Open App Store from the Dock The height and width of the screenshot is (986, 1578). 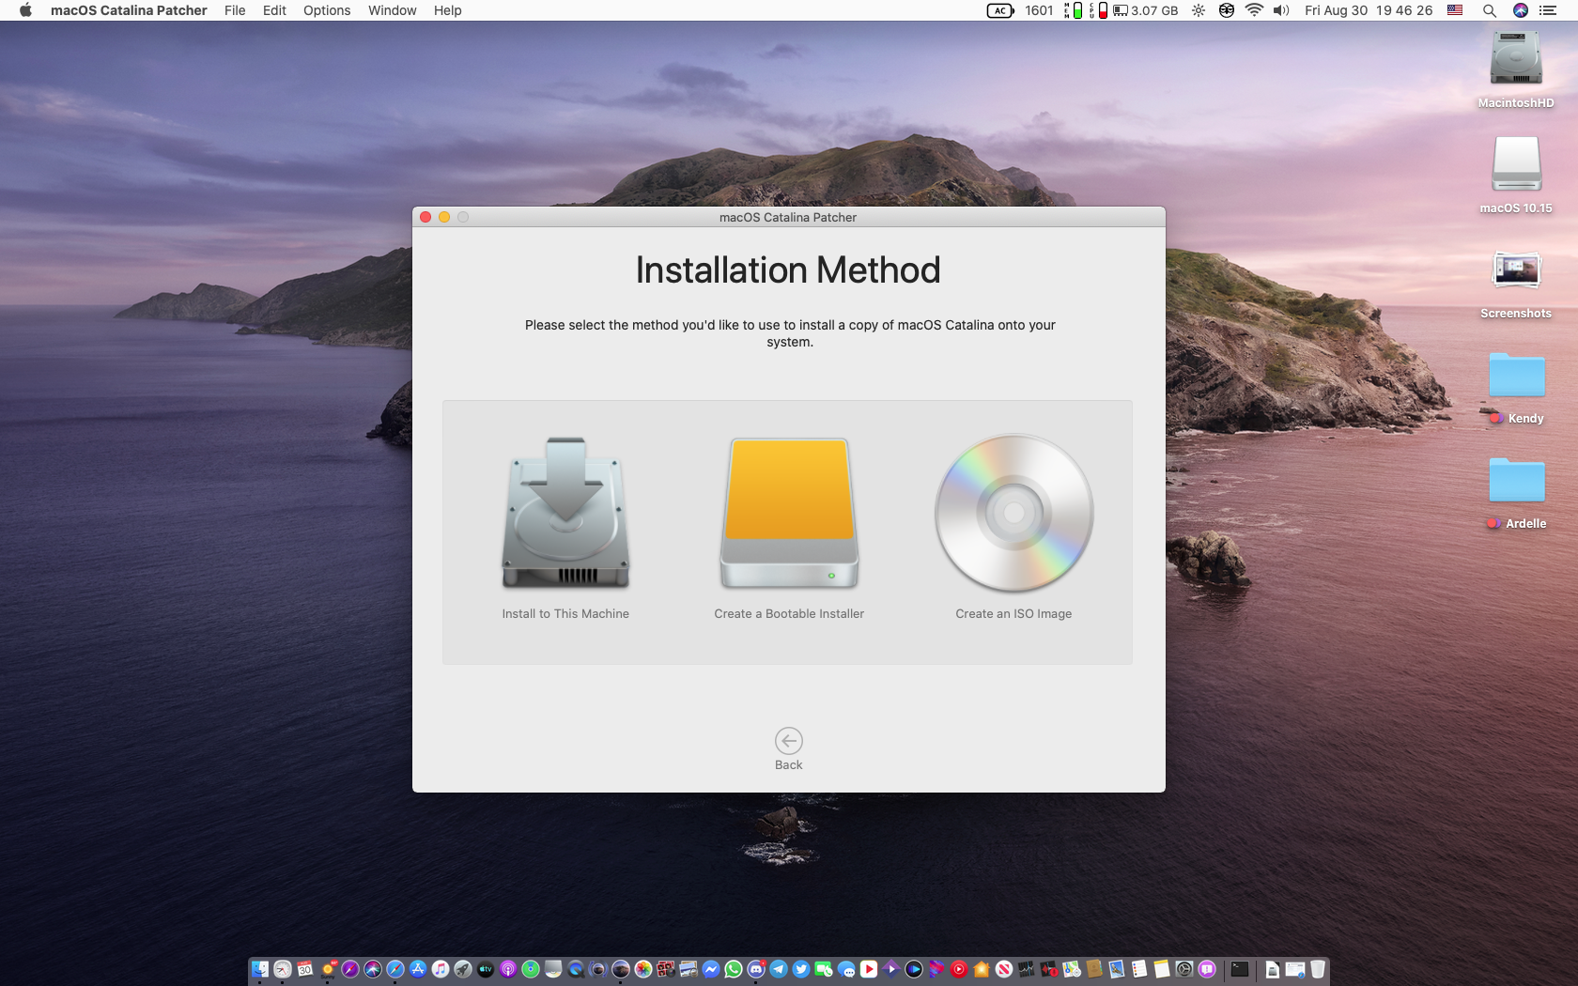point(418,969)
